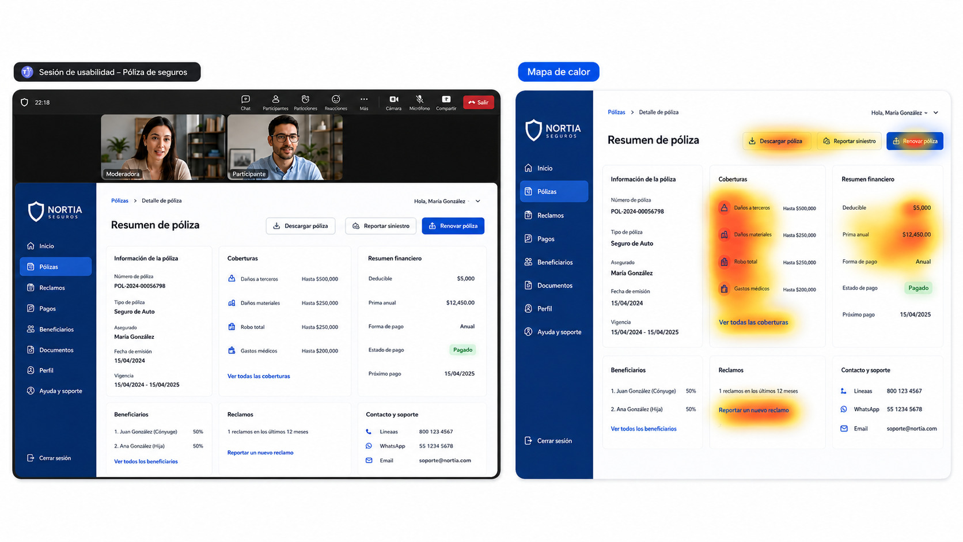Image resolution: width=963 pixels, height=542 pixels.
Task: Open the Más options in meeting toolbar
Action: point(364,103)
